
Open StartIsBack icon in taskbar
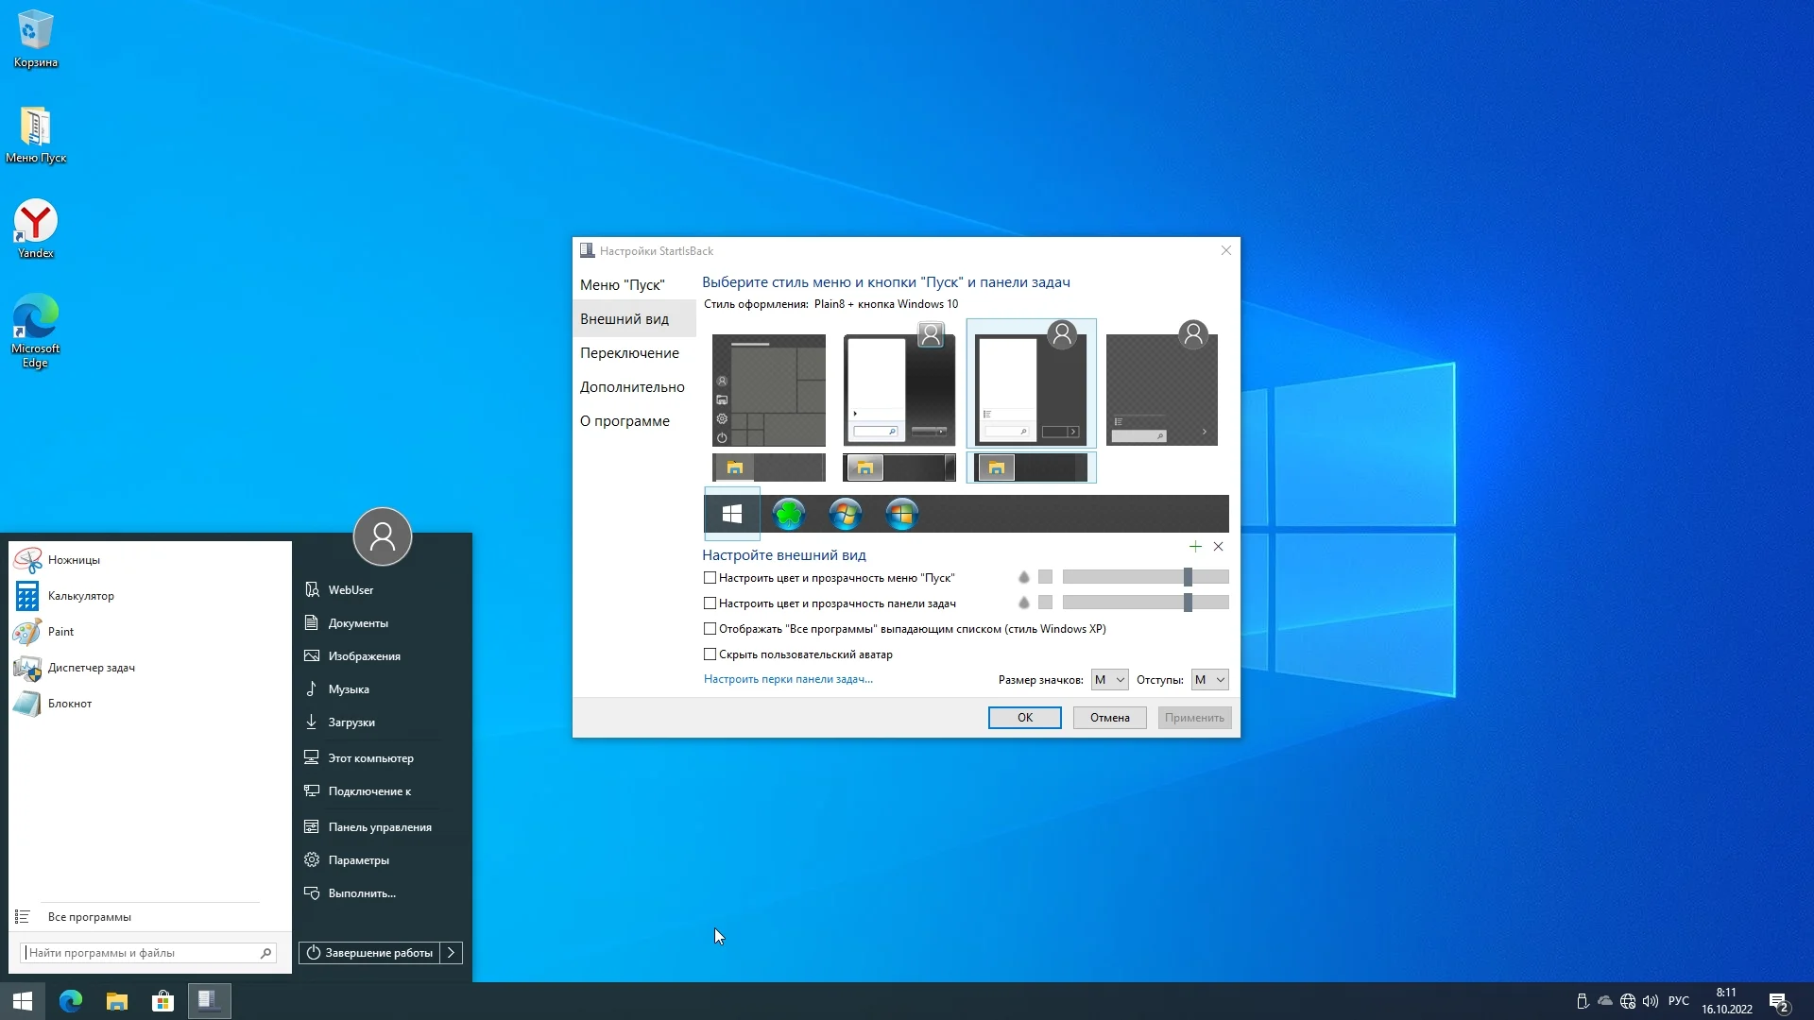[x=209, y=1000]
